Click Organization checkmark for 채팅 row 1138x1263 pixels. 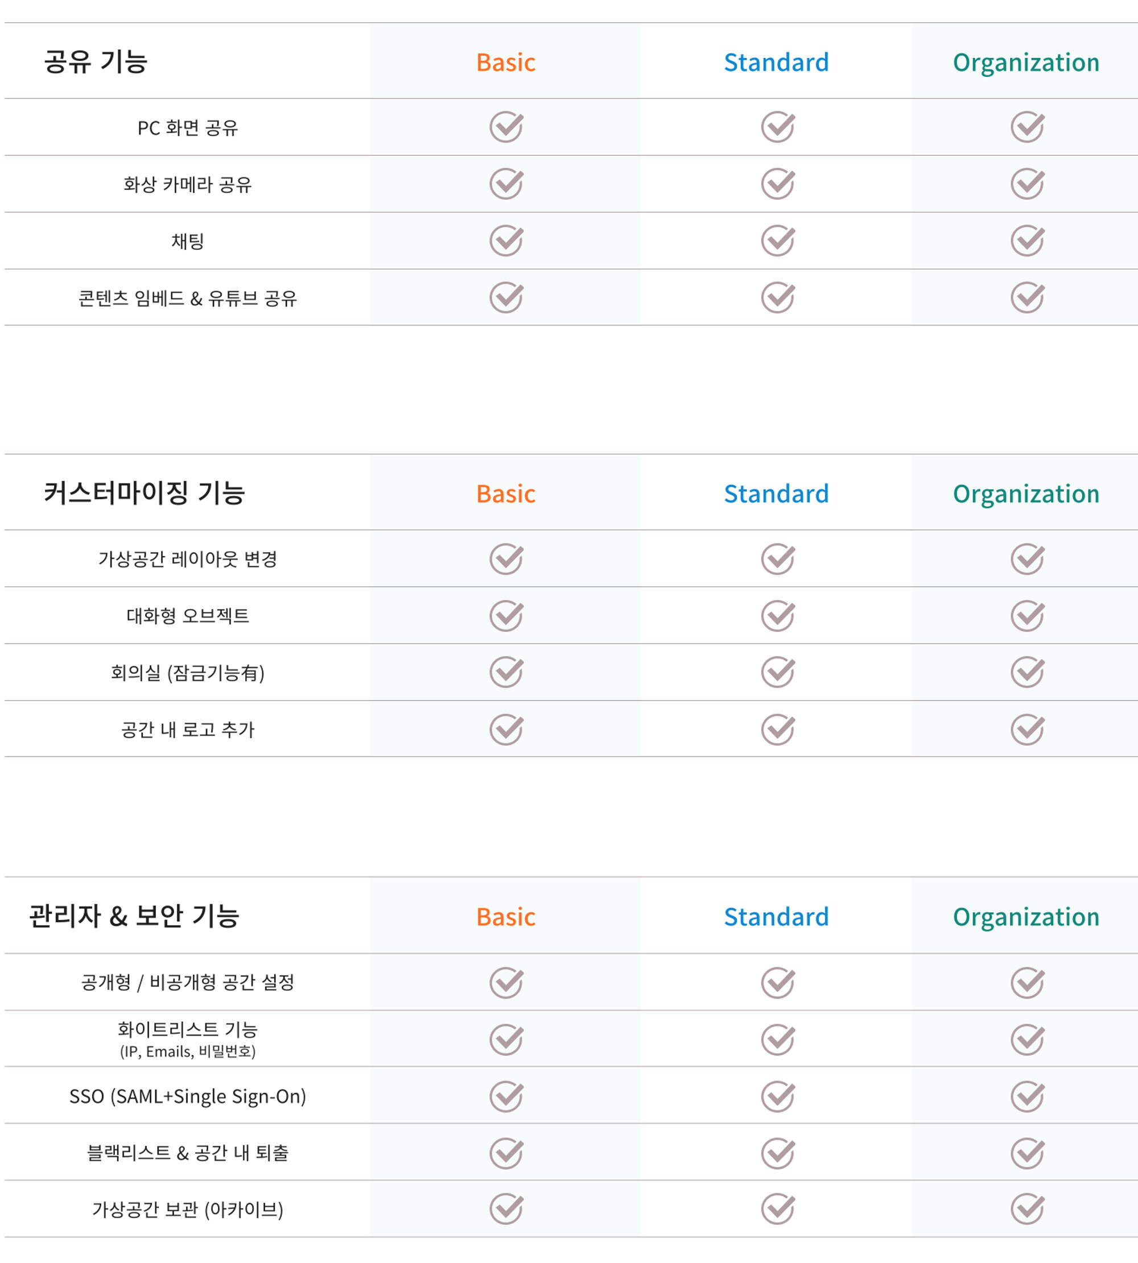(x=1026, y=241)
